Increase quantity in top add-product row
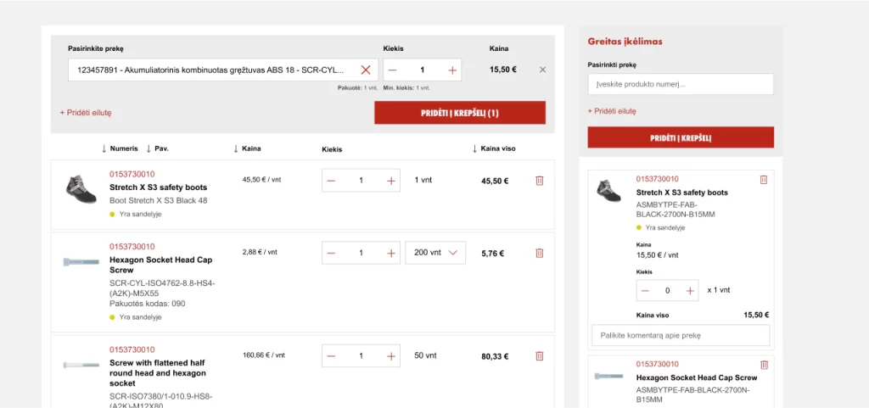 click(x=451, y=70)
